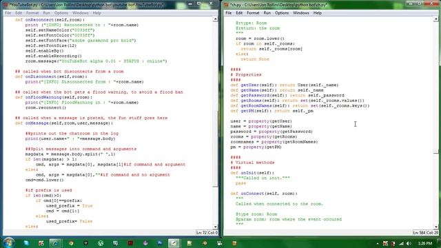Open Run menu in YouTubeBot.py window
Screen dimensions: 441x248
coord(46,13)
